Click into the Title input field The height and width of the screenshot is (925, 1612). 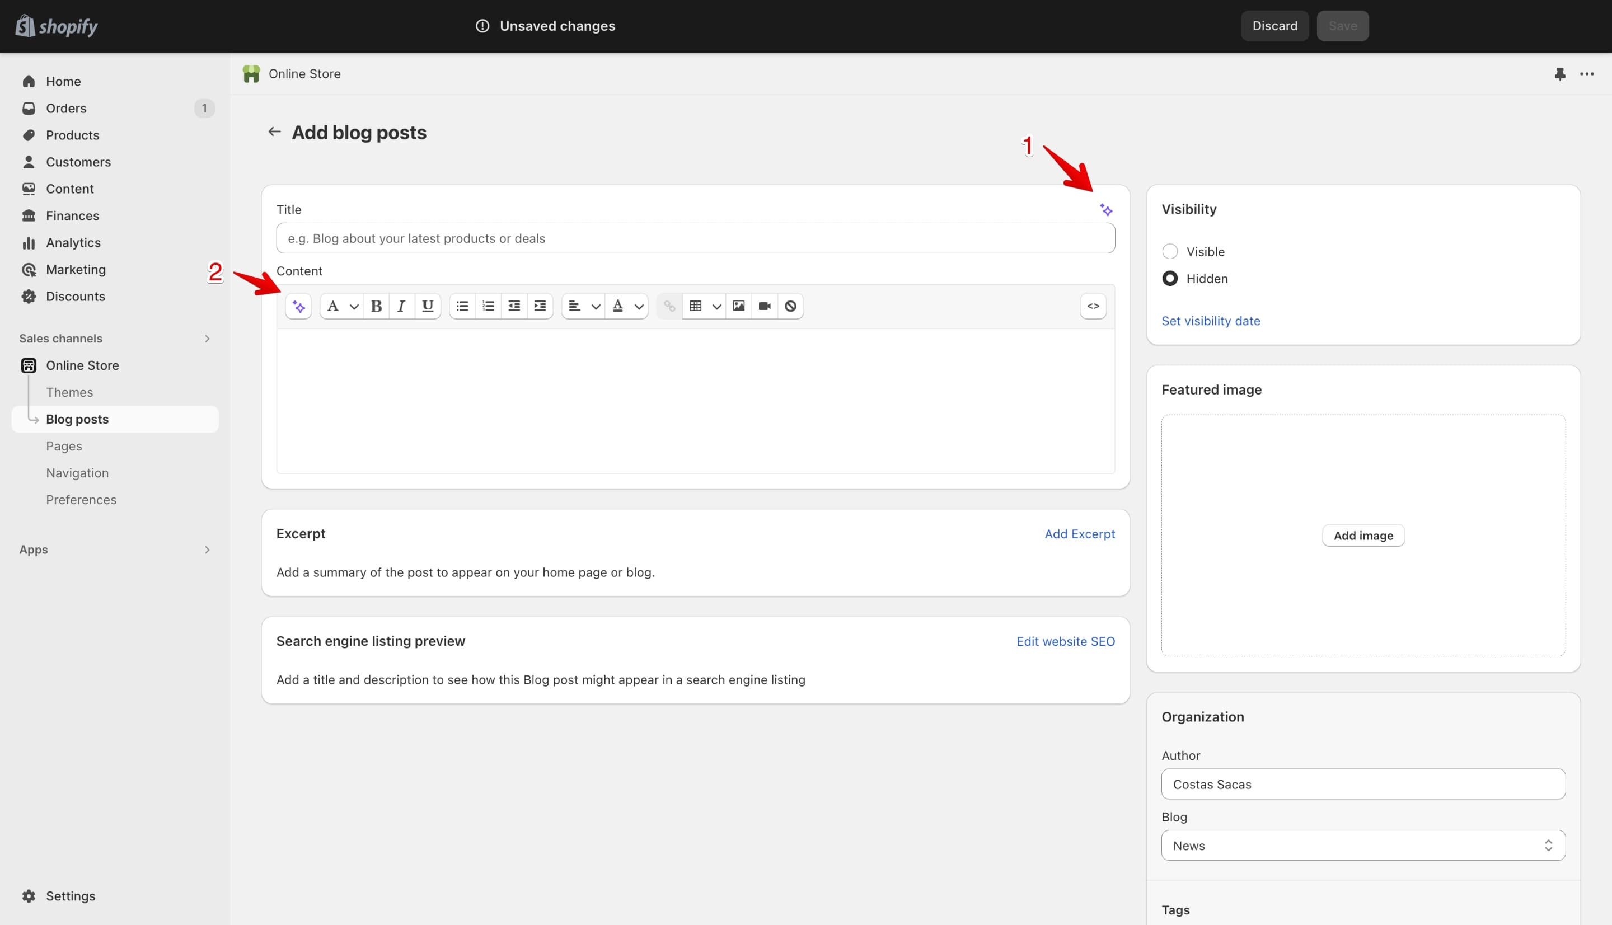pyautogui.click(x=695, y=238)
